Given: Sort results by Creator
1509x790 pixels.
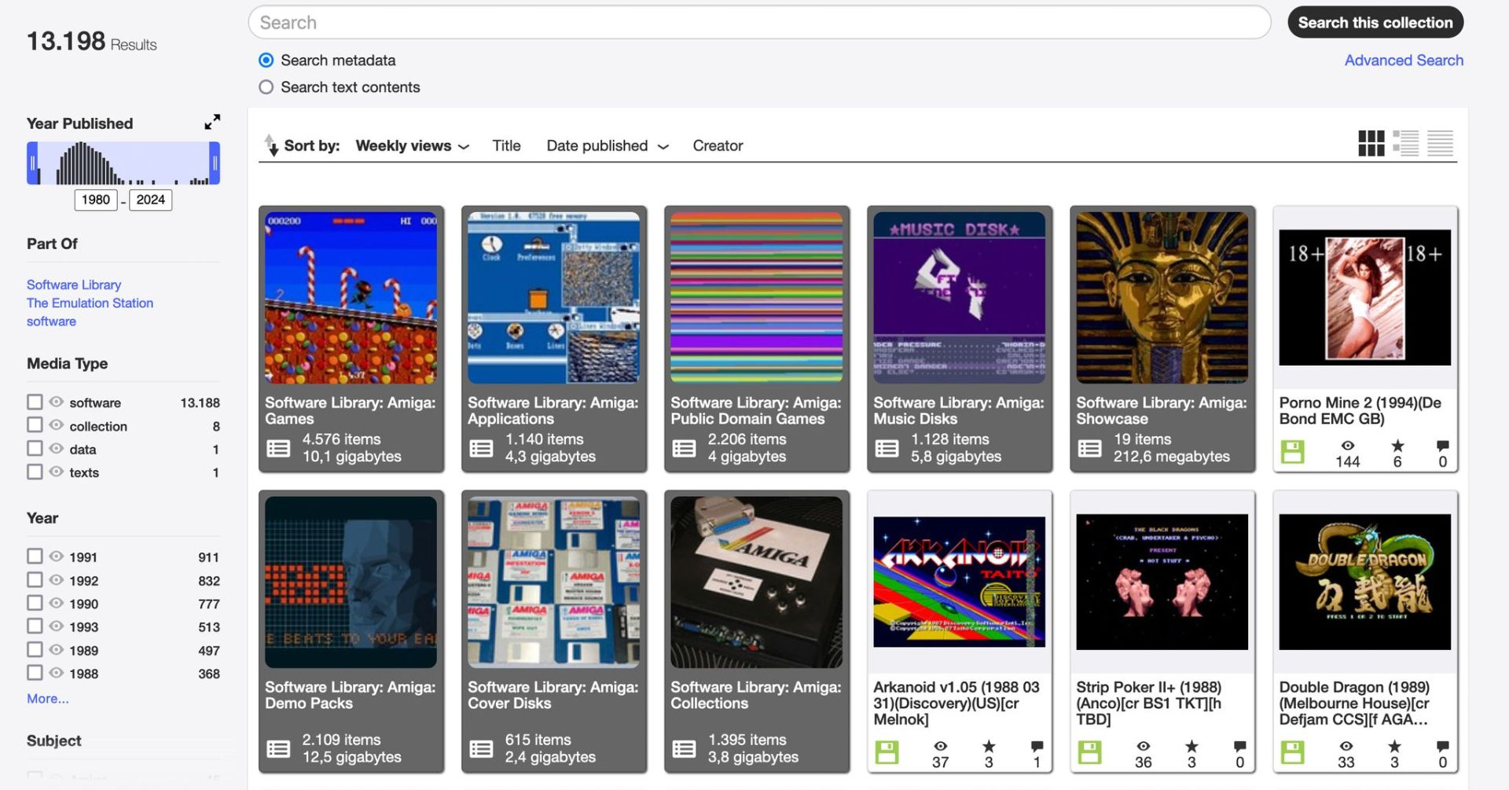Looking at the screenshot, I should click(717, 145).
